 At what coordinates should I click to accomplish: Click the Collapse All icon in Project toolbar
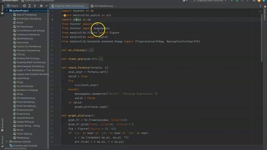click(35, 6)
